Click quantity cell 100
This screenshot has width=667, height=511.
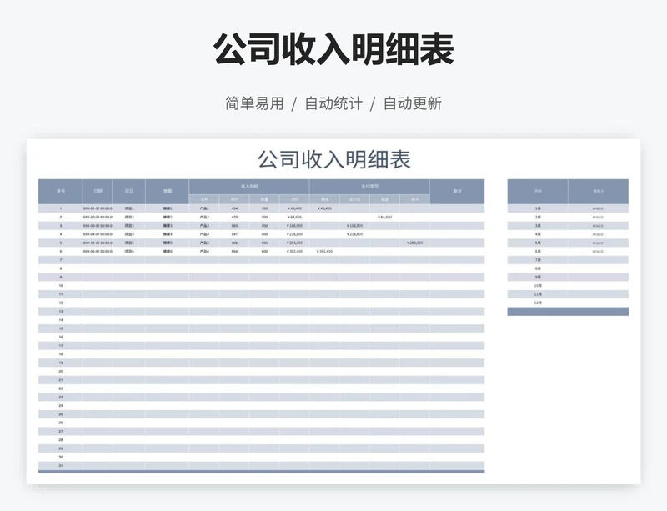264,208
